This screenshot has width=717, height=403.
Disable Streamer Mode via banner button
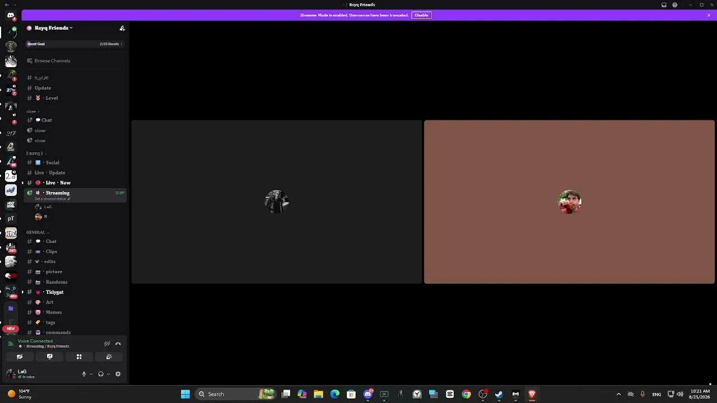click(x=421, y=15)
